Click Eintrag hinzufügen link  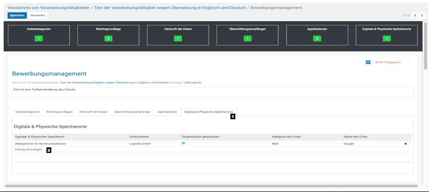point(28,149)
